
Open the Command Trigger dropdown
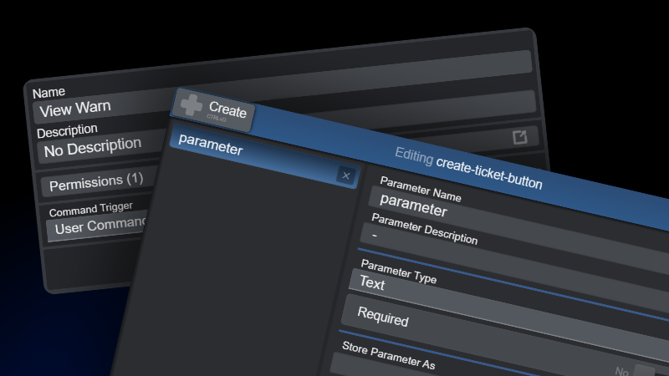(96, 227)
